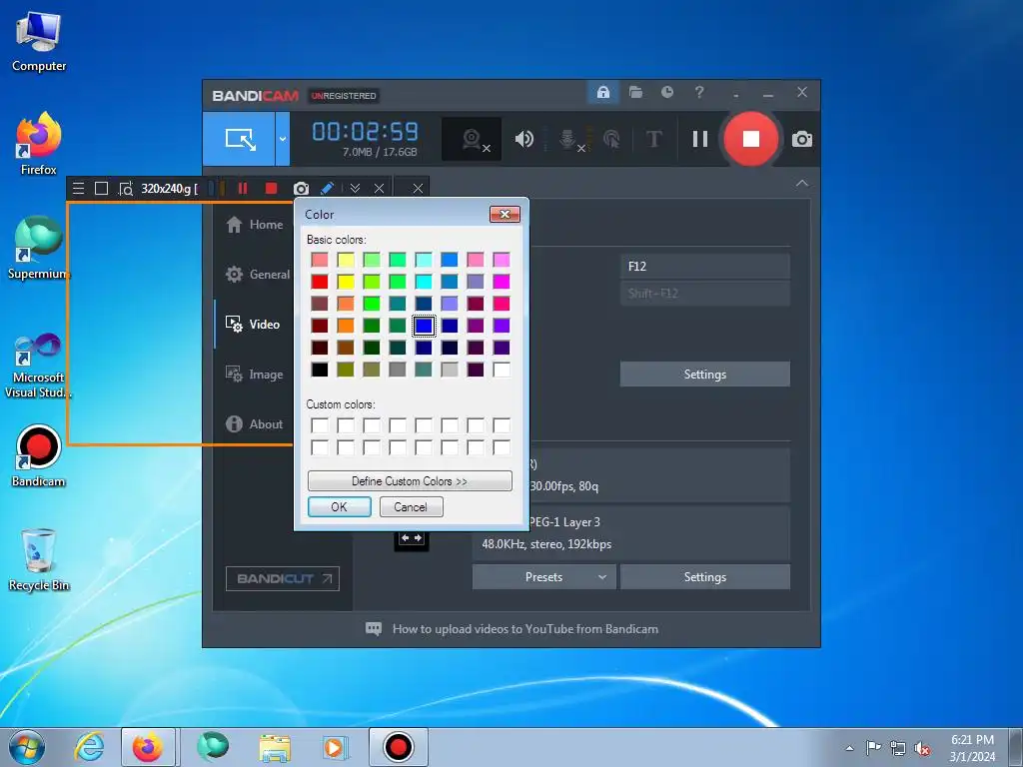The width and height of the screenshot is (1023, 767).
Task: Open Windows Explorer folder in taskbar
Action: (275, 747)
